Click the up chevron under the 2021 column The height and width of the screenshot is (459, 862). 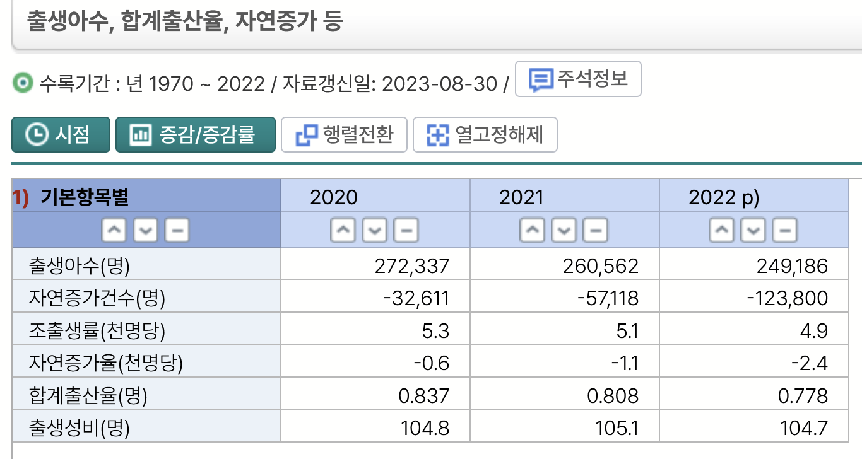(532, 229)
